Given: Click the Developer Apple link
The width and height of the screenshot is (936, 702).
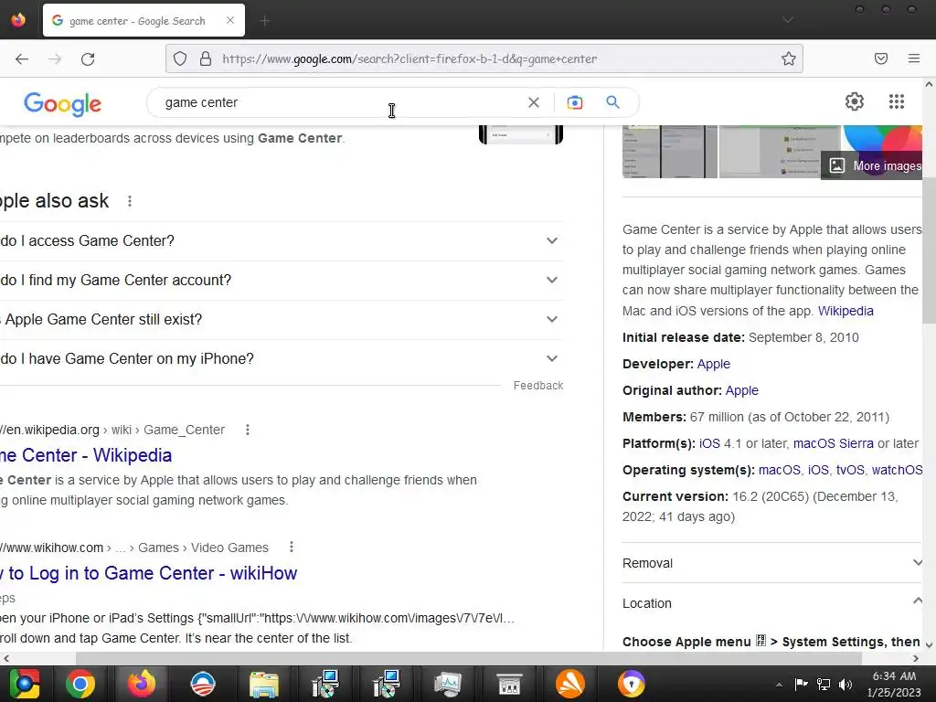Looking at the screenshot, I should 713,364.
